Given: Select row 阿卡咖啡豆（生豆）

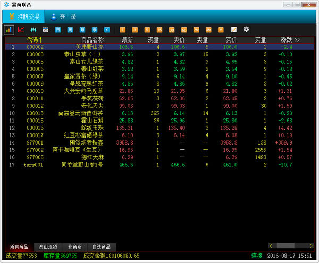Looking at the screenshot, I should (159, 150).
